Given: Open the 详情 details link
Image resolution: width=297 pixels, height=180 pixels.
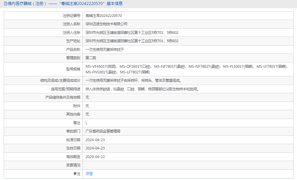Looking at the screenshot, I should pos(89,174).
